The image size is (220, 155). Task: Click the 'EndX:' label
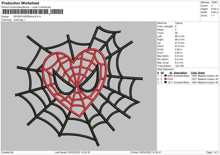pos(161,49)
